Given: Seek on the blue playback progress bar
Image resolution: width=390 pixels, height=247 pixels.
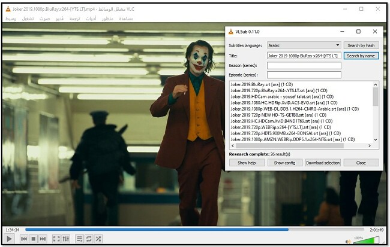Looking at the screenshot, I should coord(194,230).
